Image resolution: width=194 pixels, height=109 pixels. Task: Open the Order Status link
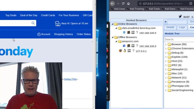click(84, 34)
